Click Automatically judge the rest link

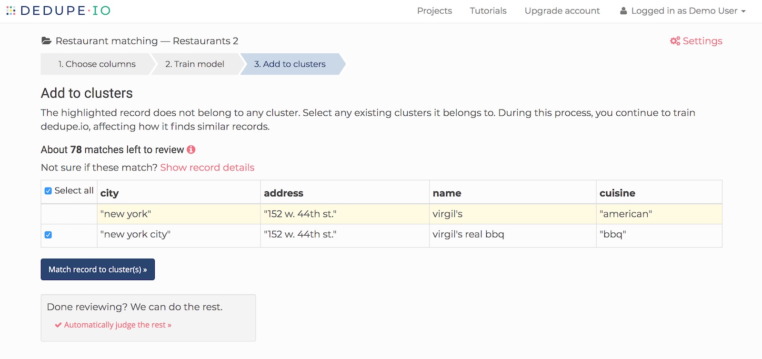(x=118, y=325)
